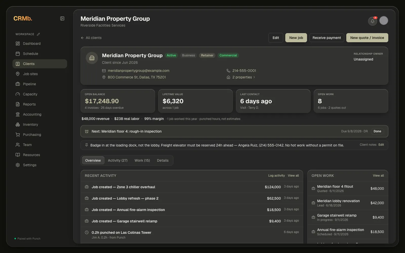Click the building icon for Meridian Property Group
This screenshot has width=405, height=253.
click(x=92, y=58)
